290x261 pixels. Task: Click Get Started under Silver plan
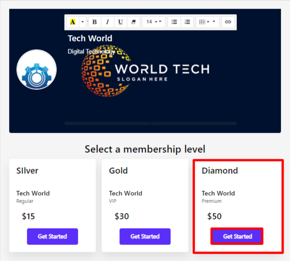[x=52, y=236]
